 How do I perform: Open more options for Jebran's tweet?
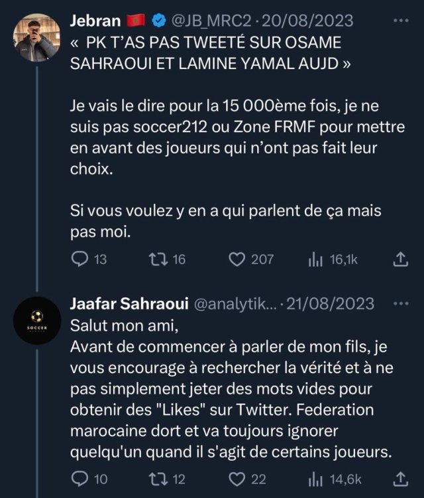pos(401,21)
